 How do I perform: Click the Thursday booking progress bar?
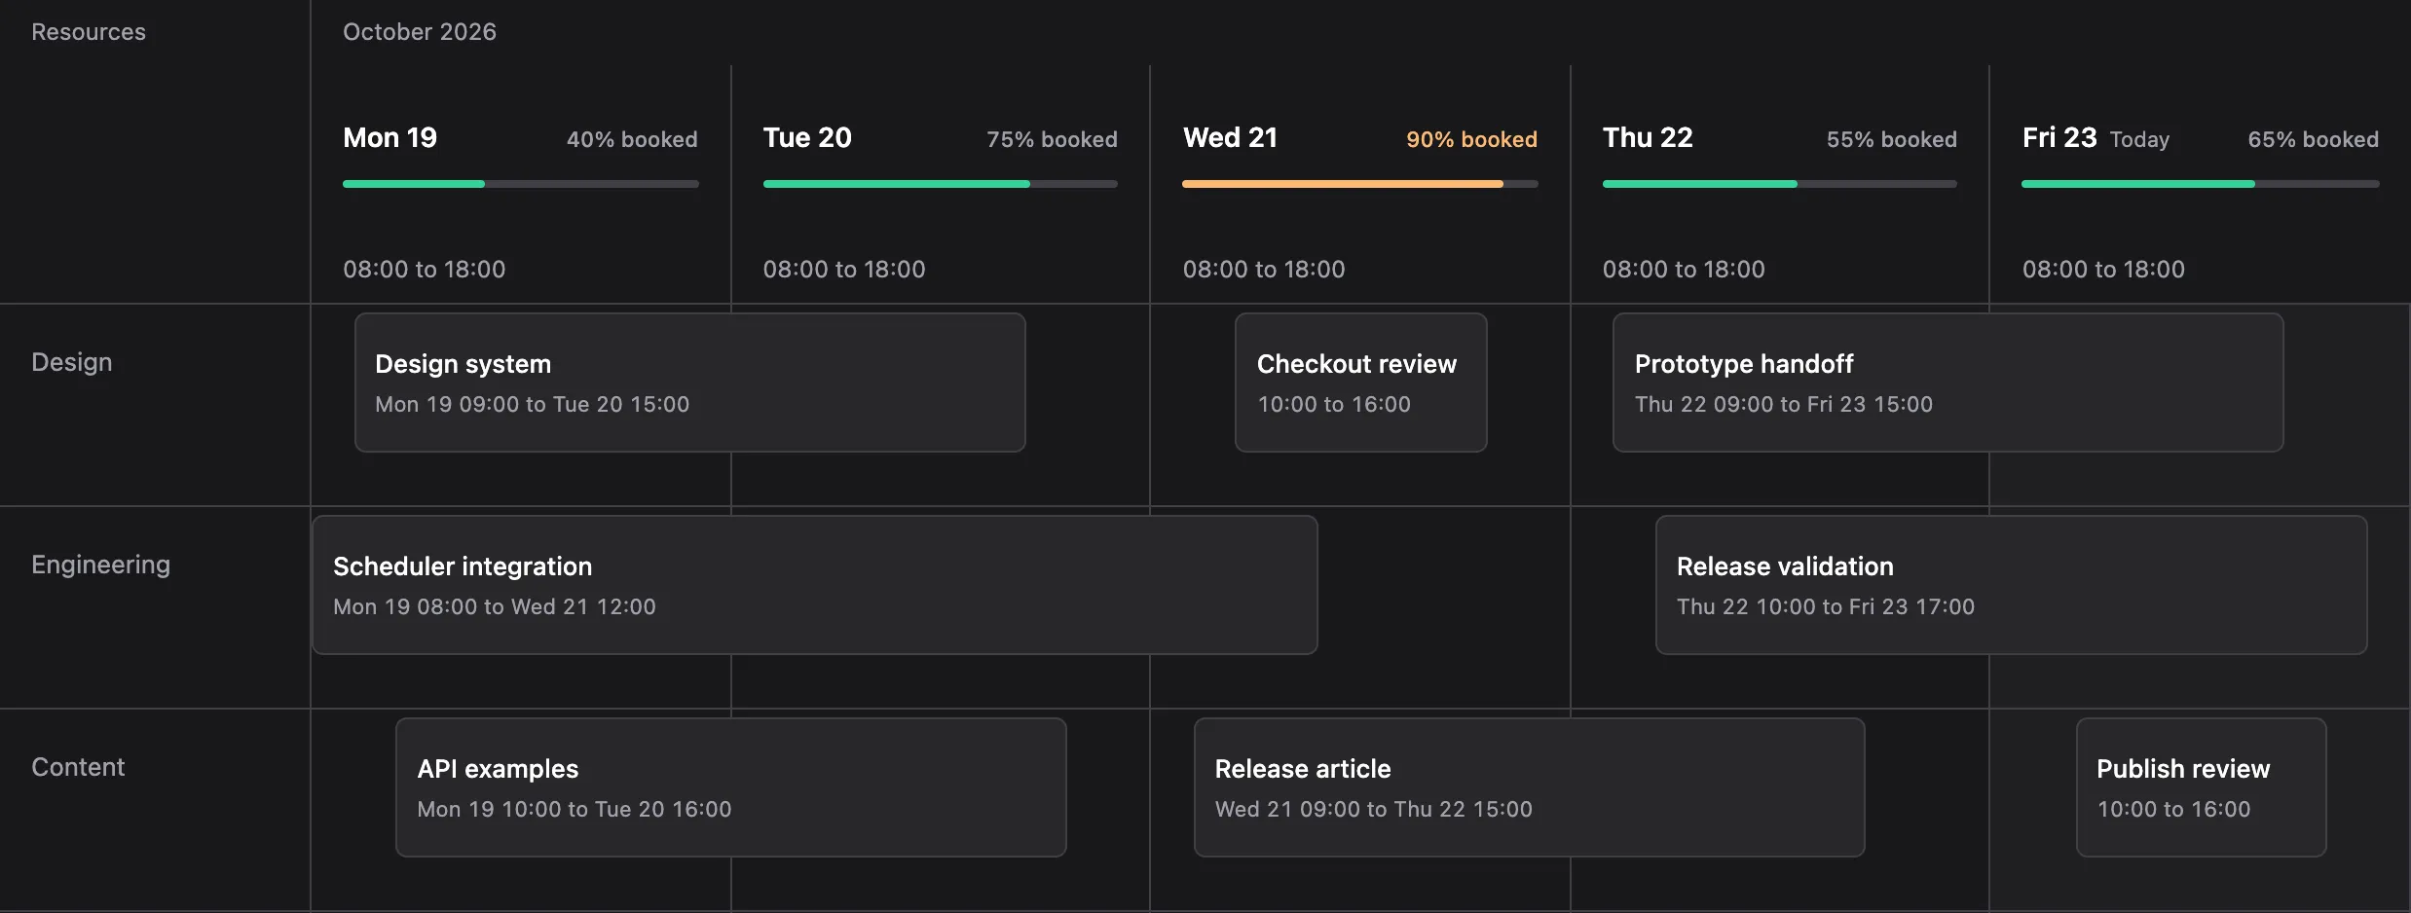(1779, 184)
